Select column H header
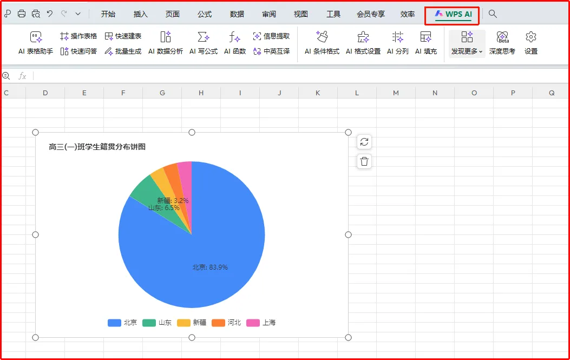Screen dimensions: 570x360 [x=201, y=93]
